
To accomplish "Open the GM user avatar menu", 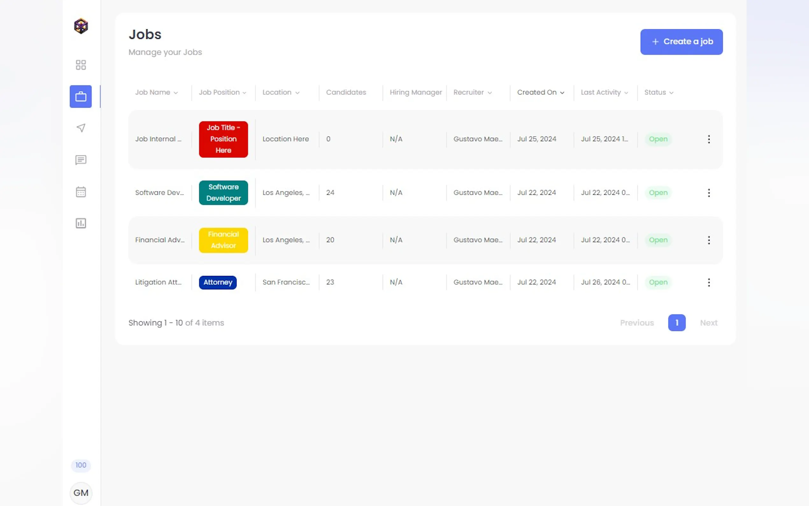I will click(x=81, y=493).
